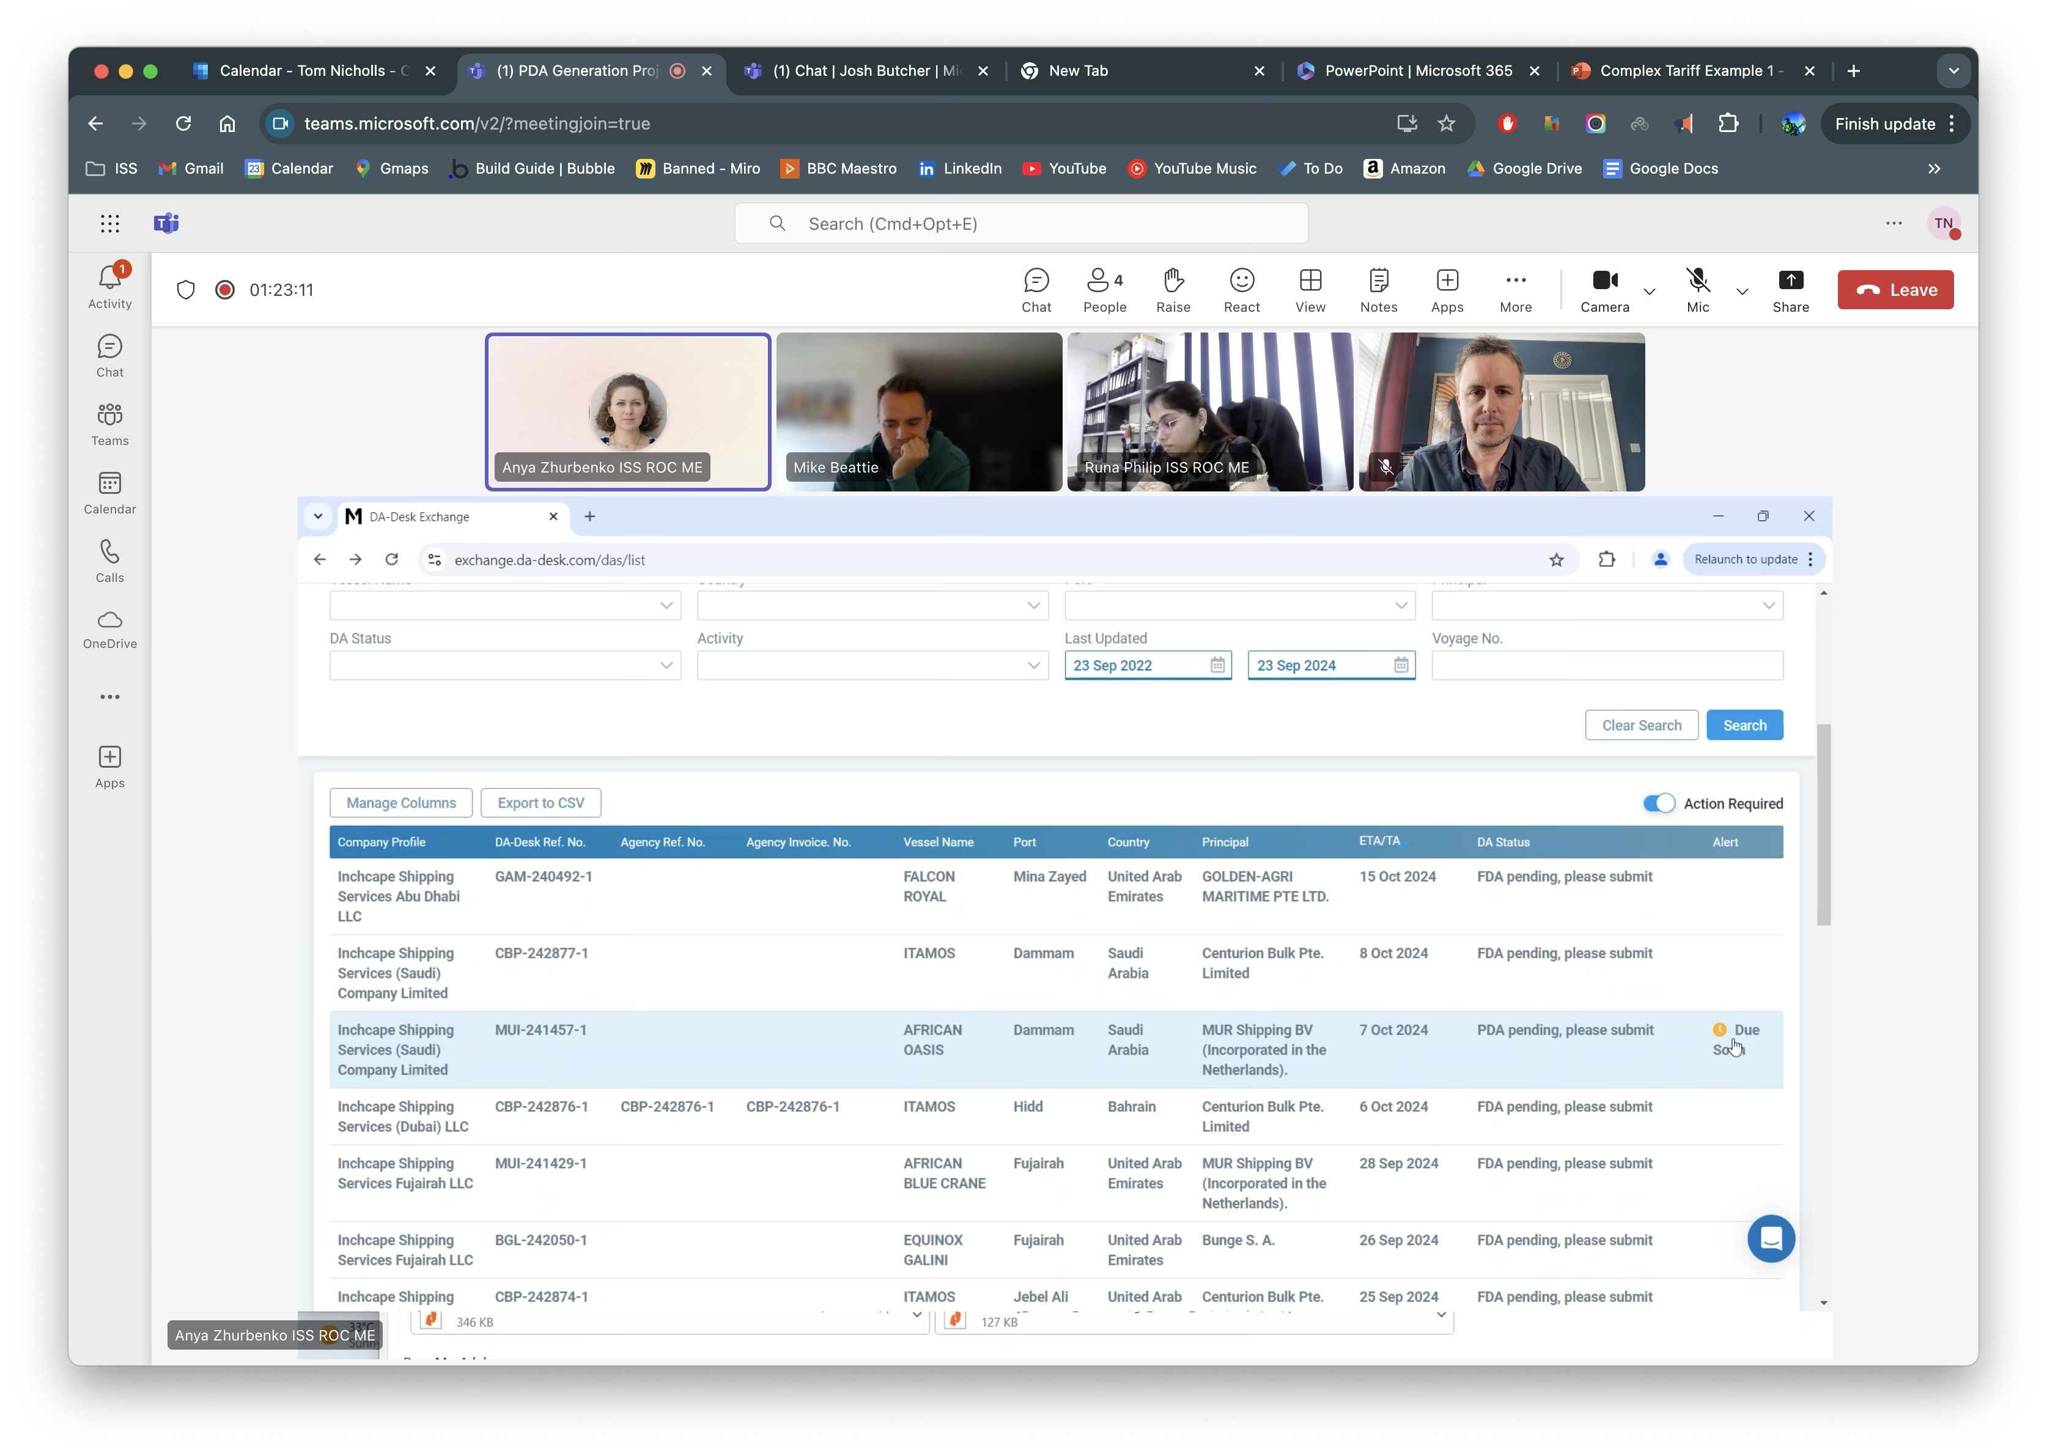This screenshot has height=1456, width=2047.
Task: Open Calendar in Teams left sidebar
Action: (x=109, y=493)
